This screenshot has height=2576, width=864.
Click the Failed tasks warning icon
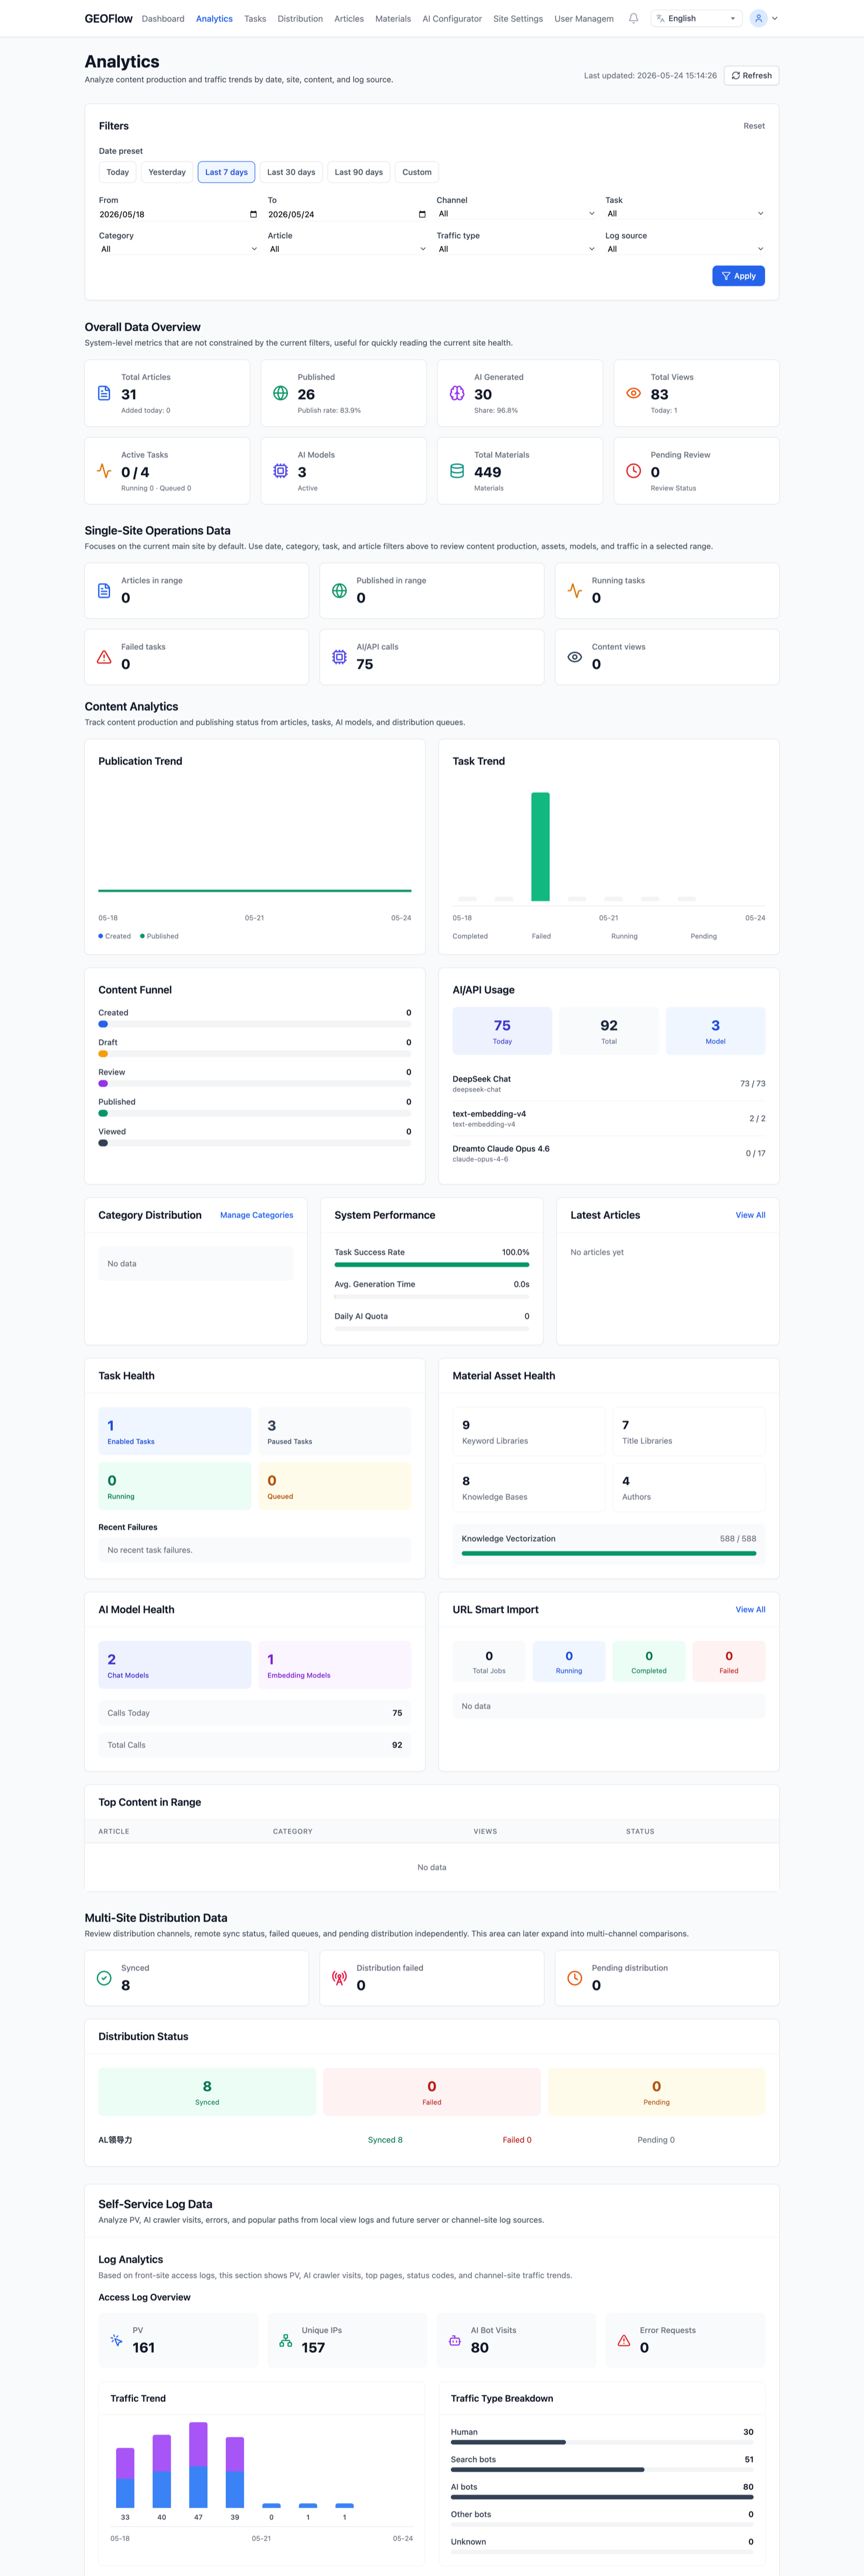pos(104,657)
